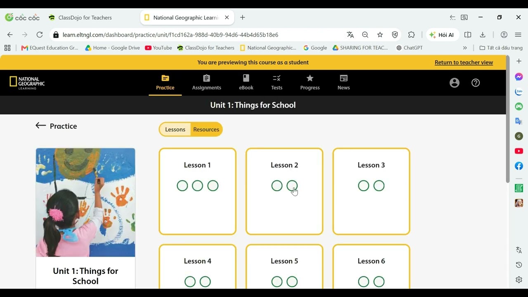This screenshot has width=528, height=297.
Task: Open the extensions puzzle icon
Action: (411, 35)
